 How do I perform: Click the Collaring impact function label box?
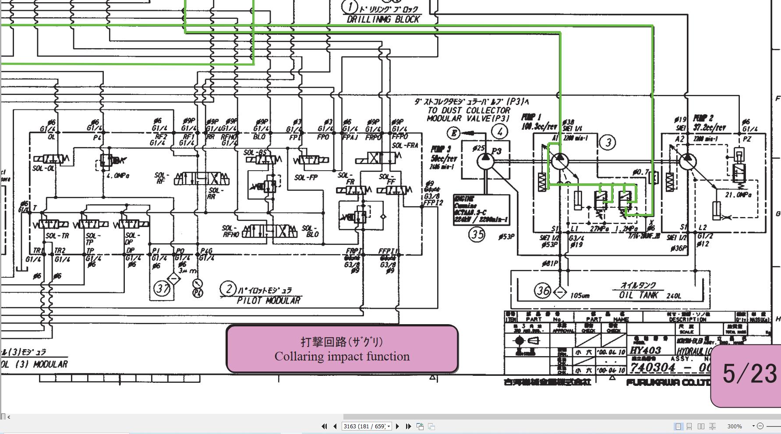342,349
